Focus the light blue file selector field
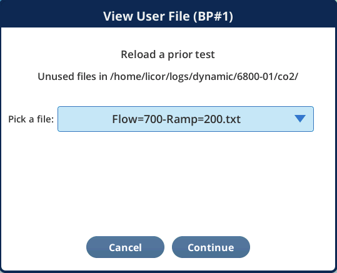Image resolution: width=337 pixels, height=273 pixels. (186, 119)
